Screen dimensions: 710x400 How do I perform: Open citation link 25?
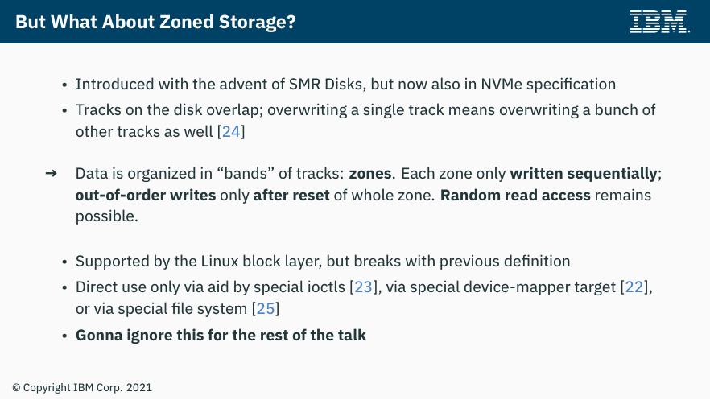(x=266, y=308)
